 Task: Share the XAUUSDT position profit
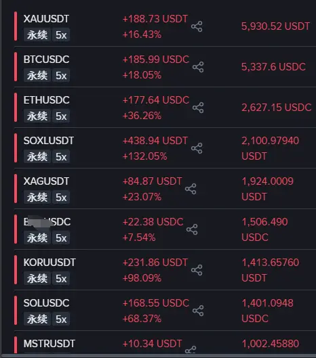coord(197,26)
